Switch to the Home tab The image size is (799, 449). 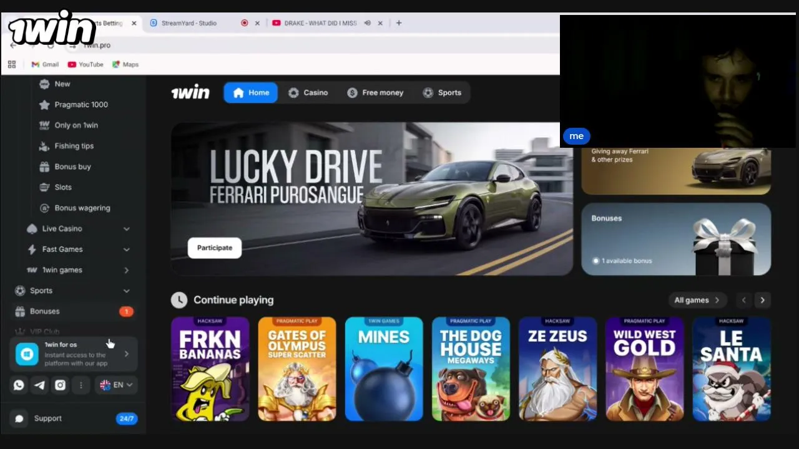[x=251, y=92]
